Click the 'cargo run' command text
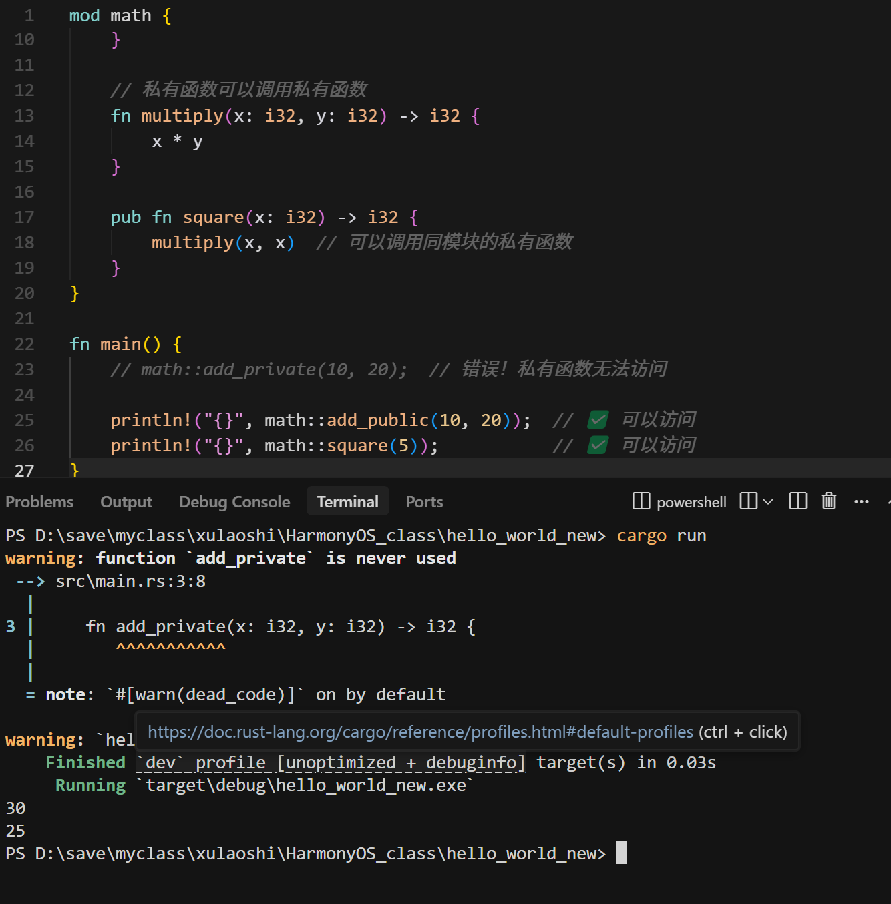 click(x=661, y=536)
